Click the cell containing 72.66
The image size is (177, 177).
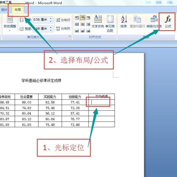(x=75, y=124)
